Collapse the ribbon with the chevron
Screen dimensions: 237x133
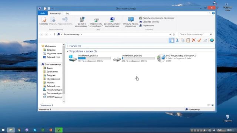[x=210, y=13]
